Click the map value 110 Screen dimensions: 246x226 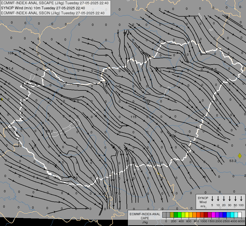point(7,130)
